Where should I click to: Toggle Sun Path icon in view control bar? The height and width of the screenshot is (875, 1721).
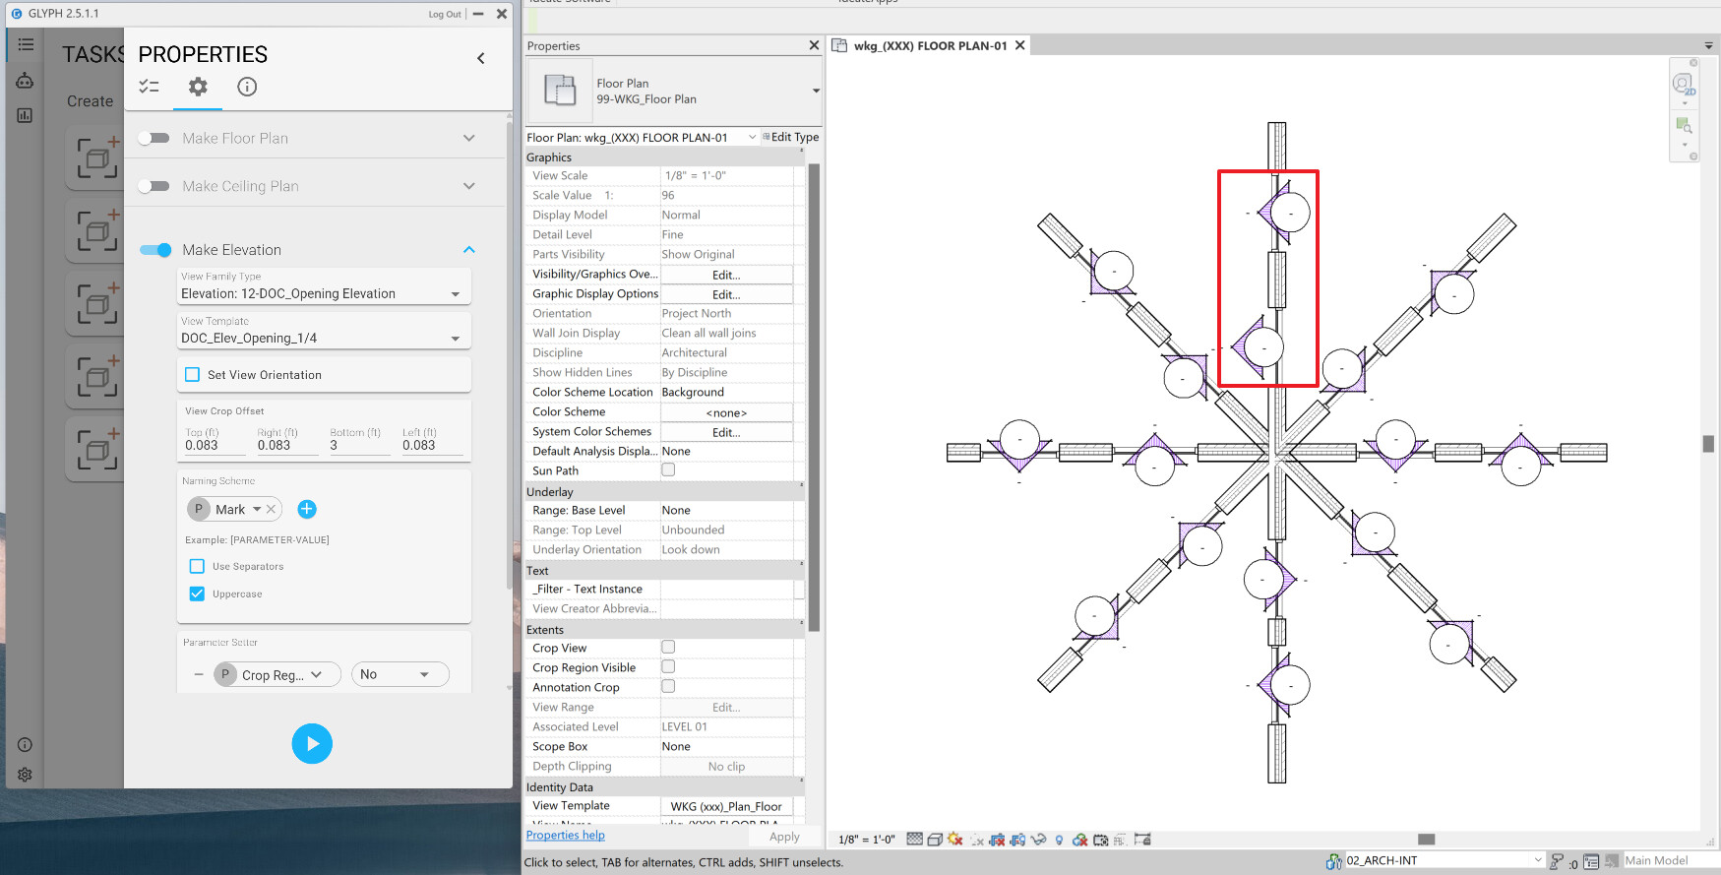(954, 840)
